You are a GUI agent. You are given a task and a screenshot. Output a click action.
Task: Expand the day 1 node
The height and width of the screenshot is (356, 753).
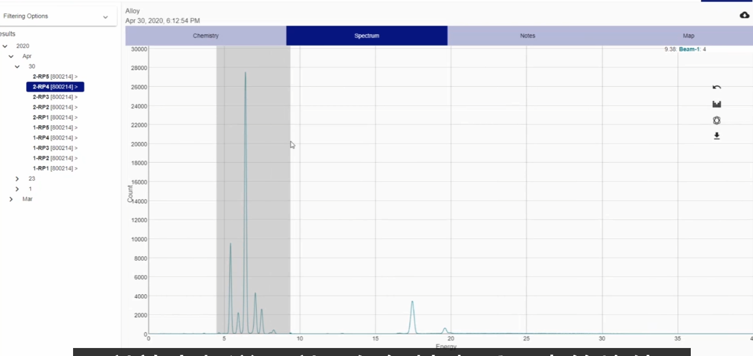click(17, 189)
